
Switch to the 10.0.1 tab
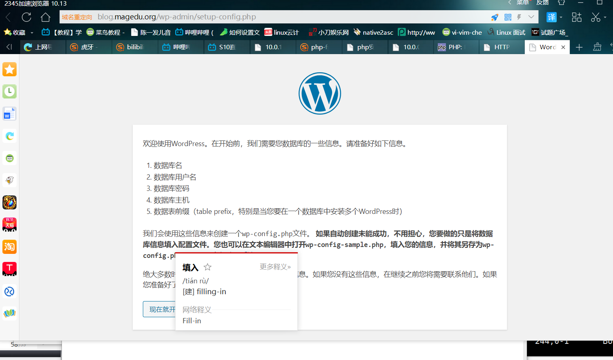[273, 47]
